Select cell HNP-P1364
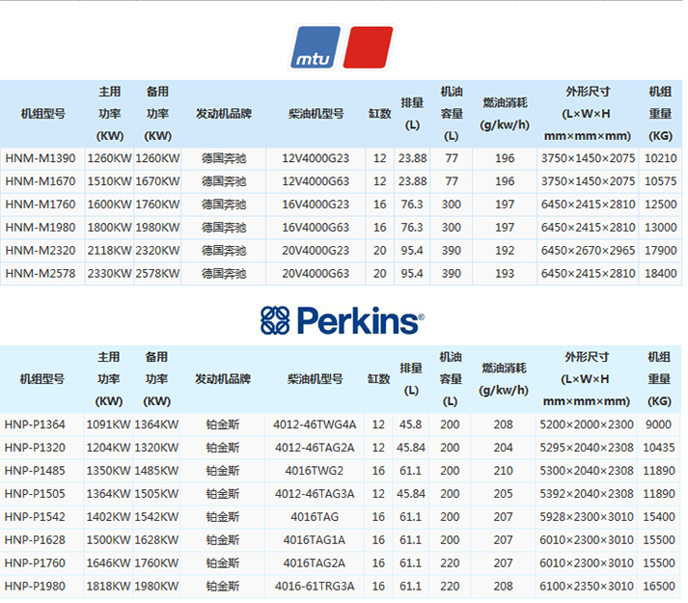This screenshot has width=688, height=603. (x=35, y=425)
